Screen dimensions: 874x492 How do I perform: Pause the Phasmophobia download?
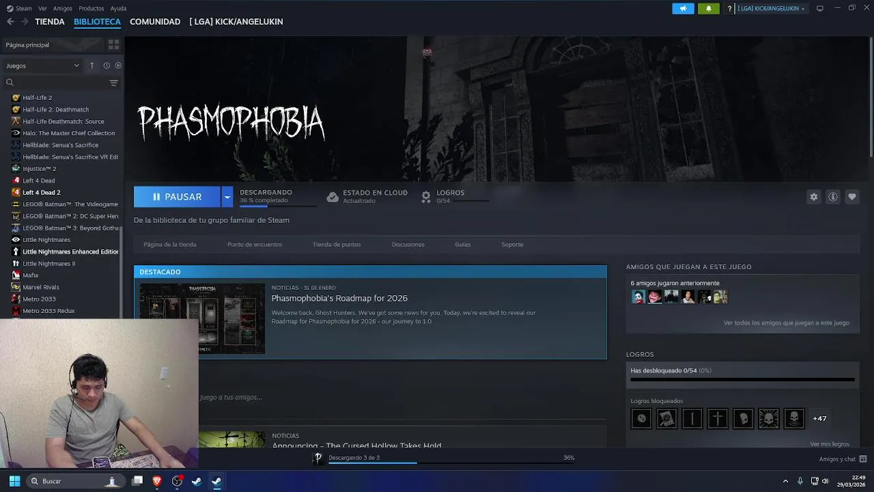coord(177,197)
